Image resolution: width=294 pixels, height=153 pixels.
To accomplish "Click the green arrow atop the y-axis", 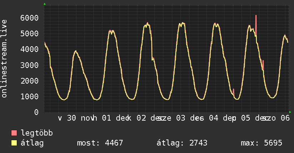I will click(44, 4).
